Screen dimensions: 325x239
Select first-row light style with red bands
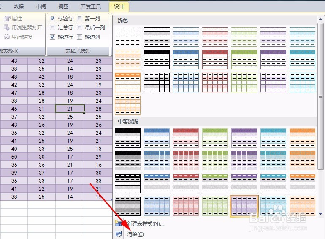[215, 37]
